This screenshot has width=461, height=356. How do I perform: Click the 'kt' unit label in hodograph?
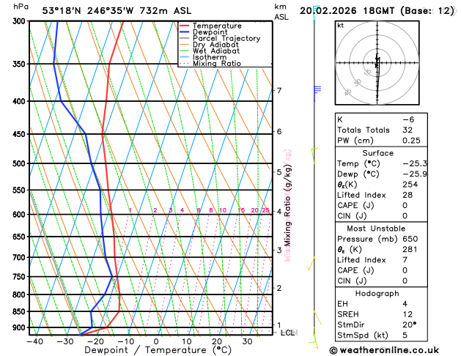click(x=341, y=26)
